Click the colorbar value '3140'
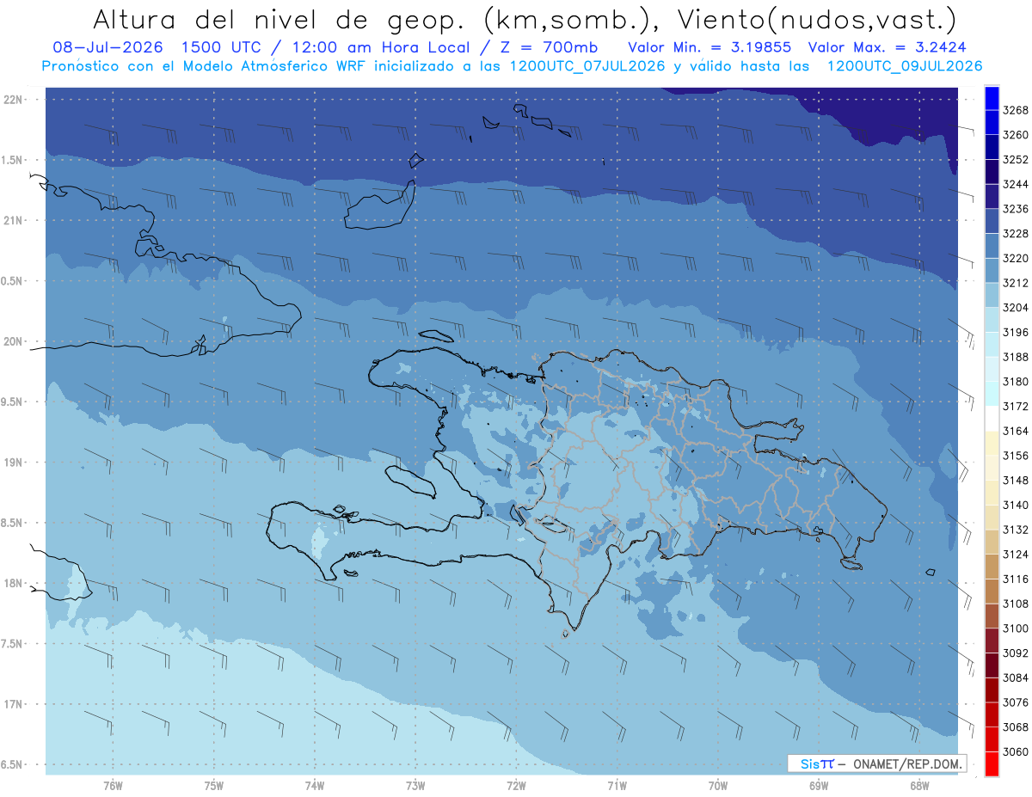Screen dimensions: 1032x797 1016,505
